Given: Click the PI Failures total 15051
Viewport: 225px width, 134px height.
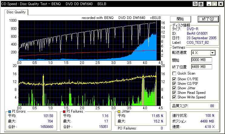Looking at the screenshot, I should [104, 127].
